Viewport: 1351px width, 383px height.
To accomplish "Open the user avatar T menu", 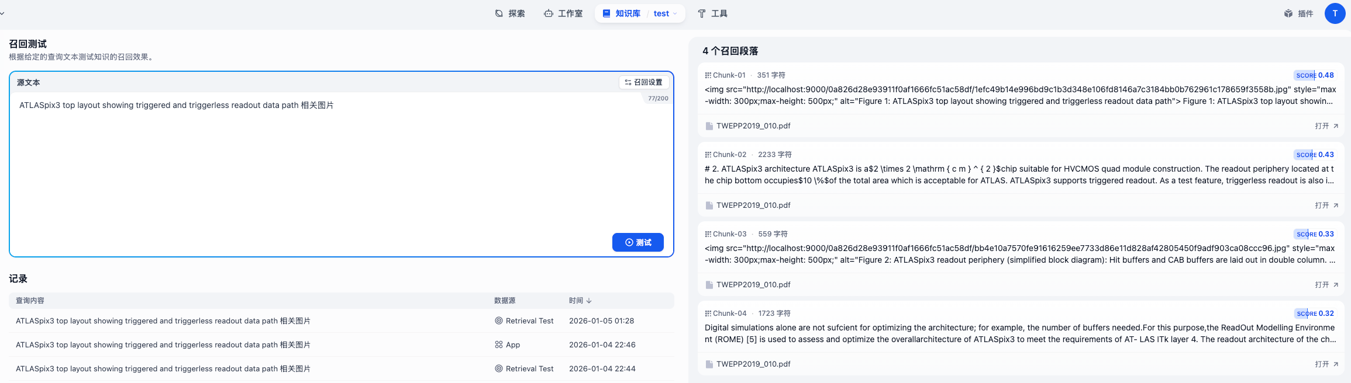I will tap(1335, 13).
